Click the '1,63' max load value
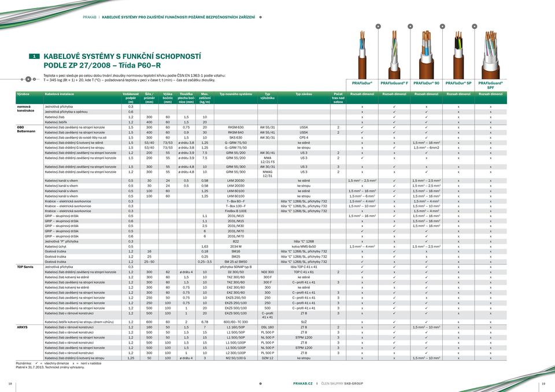Screen dimensions: 555x392 click(x=205, y=247)
